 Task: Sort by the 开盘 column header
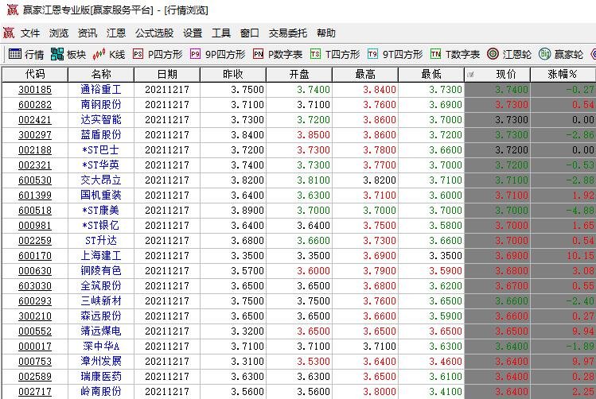click(x=299, y=75)
